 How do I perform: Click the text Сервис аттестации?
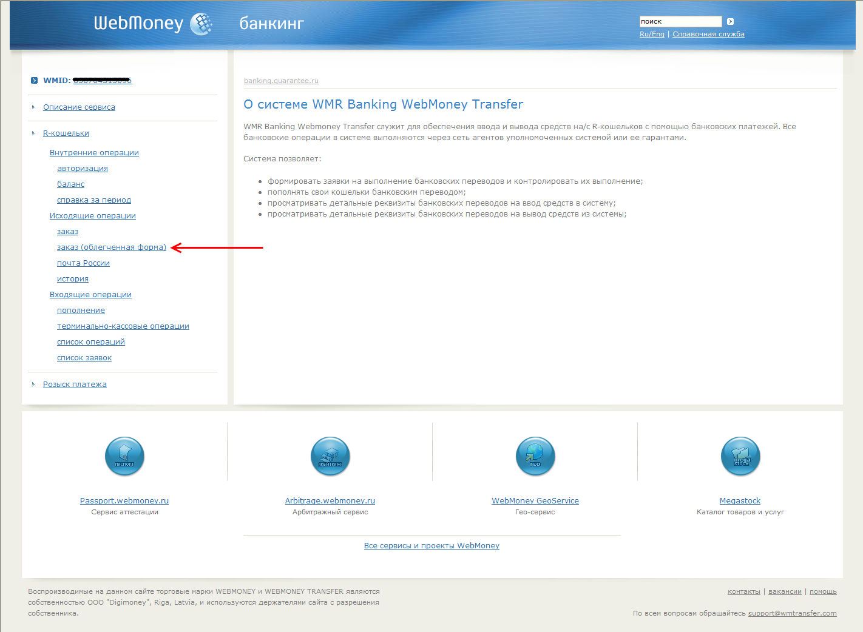point(124,513)
